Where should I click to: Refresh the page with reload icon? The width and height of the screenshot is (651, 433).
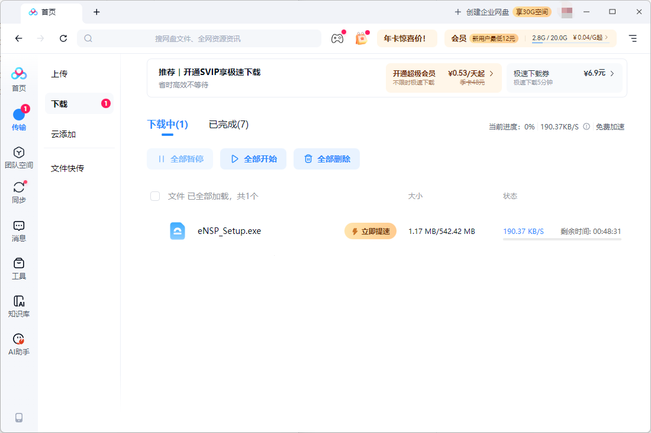63,38
